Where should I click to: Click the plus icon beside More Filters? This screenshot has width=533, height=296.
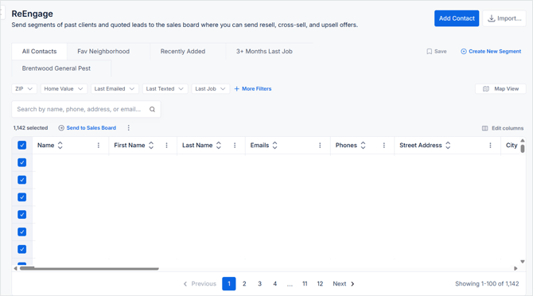237,88
